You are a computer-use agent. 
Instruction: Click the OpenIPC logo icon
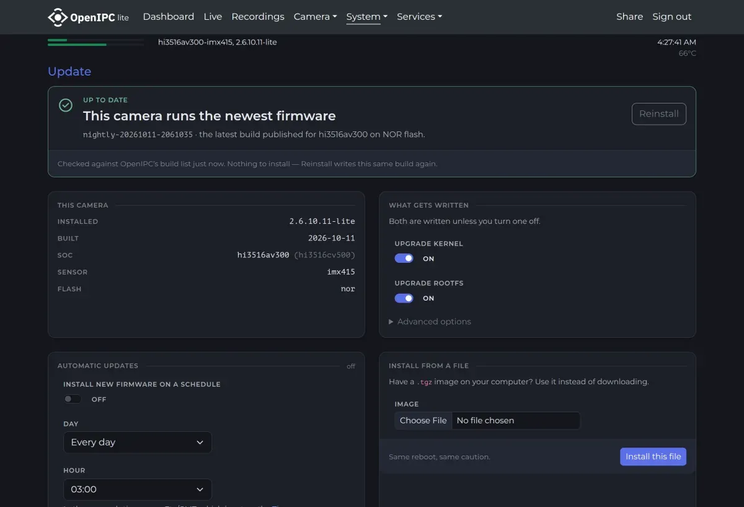[x=58, y=17]
